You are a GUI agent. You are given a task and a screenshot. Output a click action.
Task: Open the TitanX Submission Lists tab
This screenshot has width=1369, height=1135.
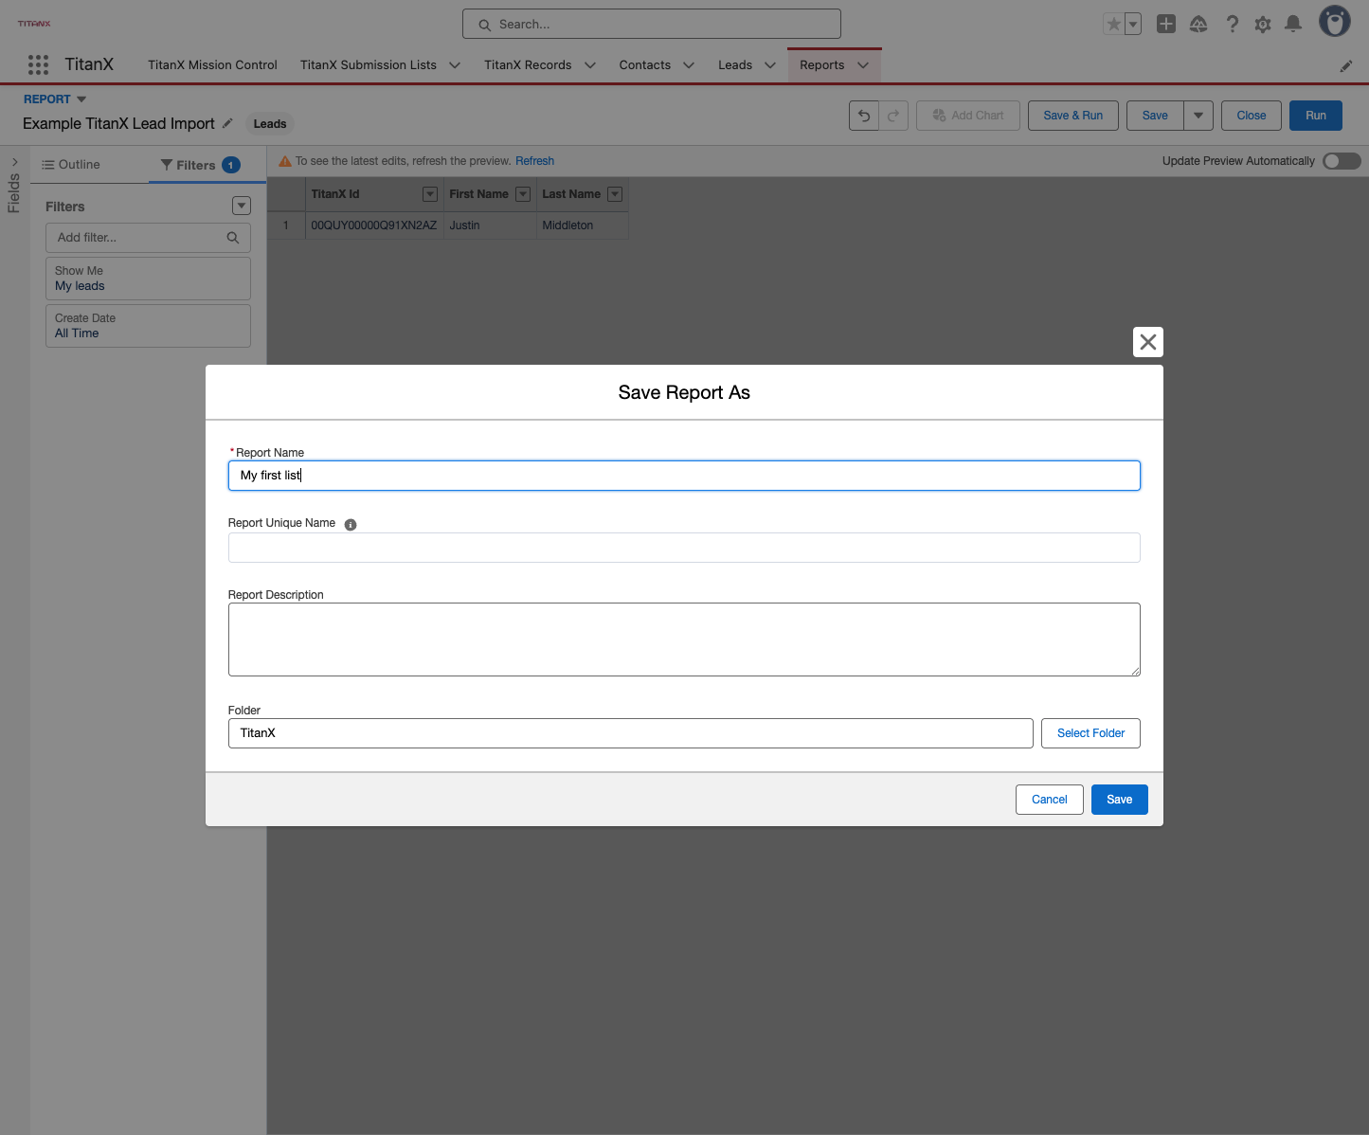click(369, 65)
